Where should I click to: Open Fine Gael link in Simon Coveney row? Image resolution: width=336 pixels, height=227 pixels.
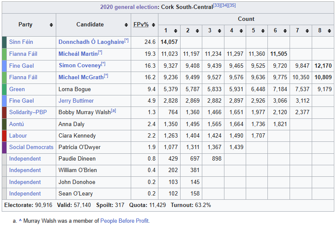click(x=21, y=66)
